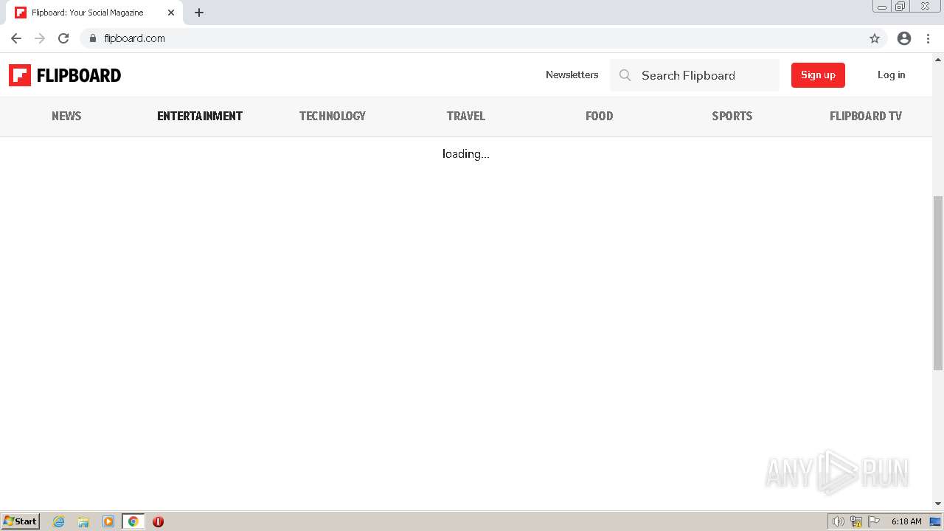Viewport: 944px width, 531px height.
Task: Open the Newsletters link
Action: pyautogui.click(x=572, y=74)
